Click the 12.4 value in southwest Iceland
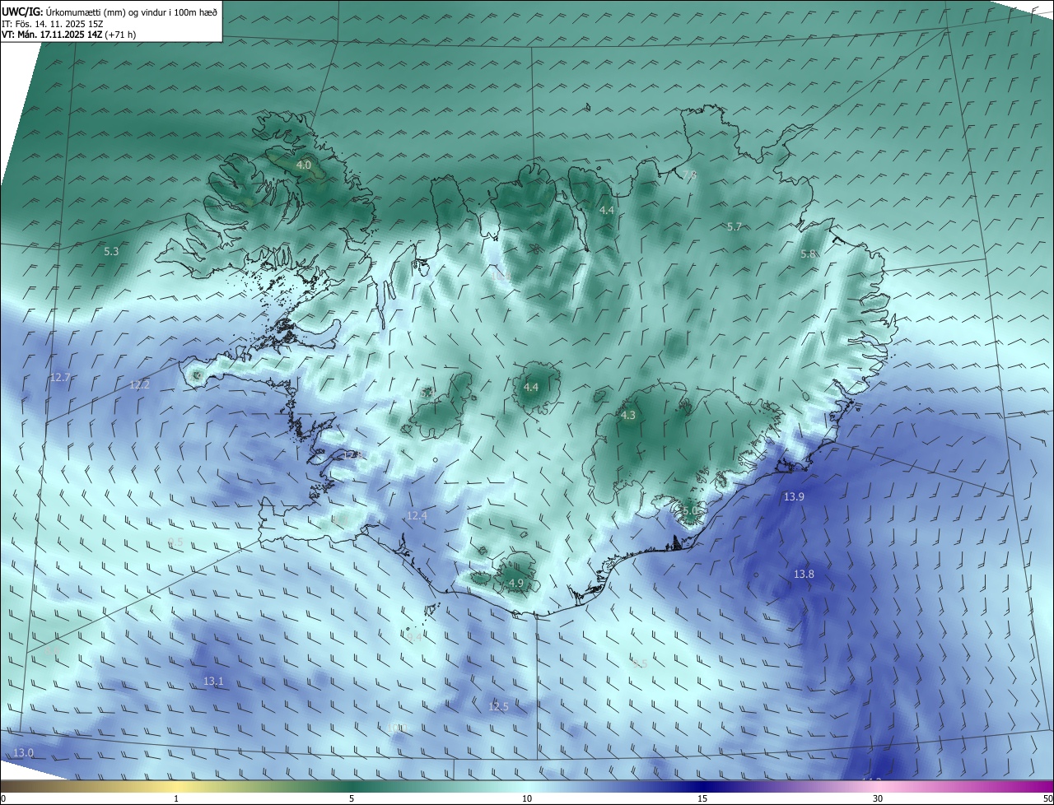 pos(417,516)
